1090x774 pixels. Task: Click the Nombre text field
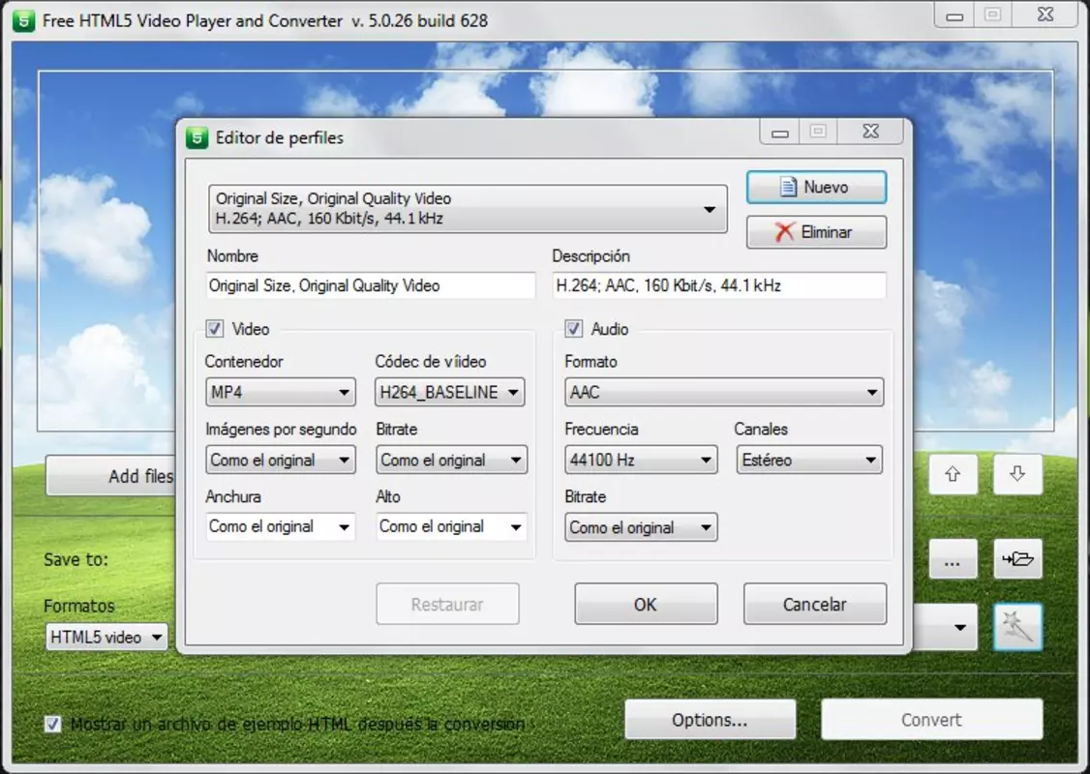[371, 285]
